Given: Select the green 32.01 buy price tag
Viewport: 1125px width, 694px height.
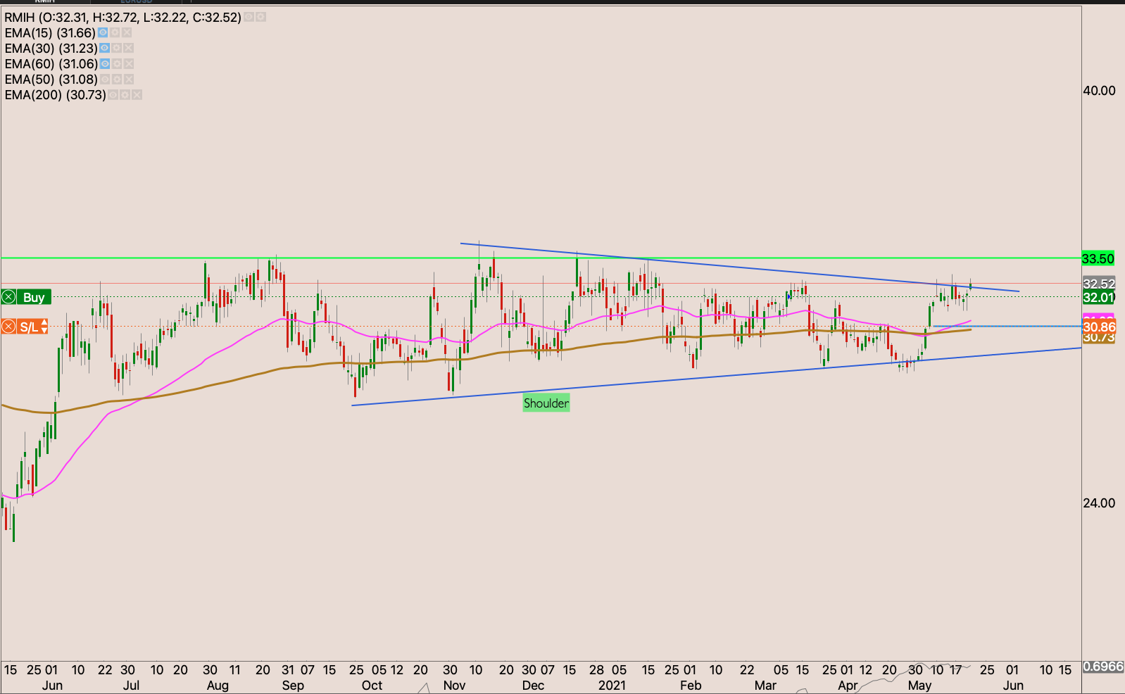Looking at the screenshot, I should point(1098,298).
